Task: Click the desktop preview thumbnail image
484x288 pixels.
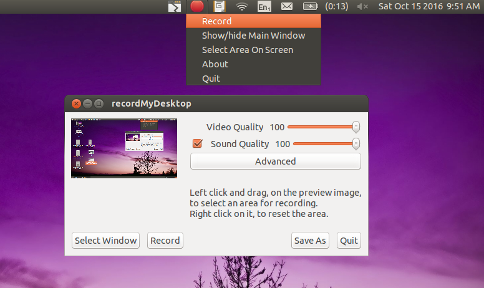Action: click(x=124, y=148)
